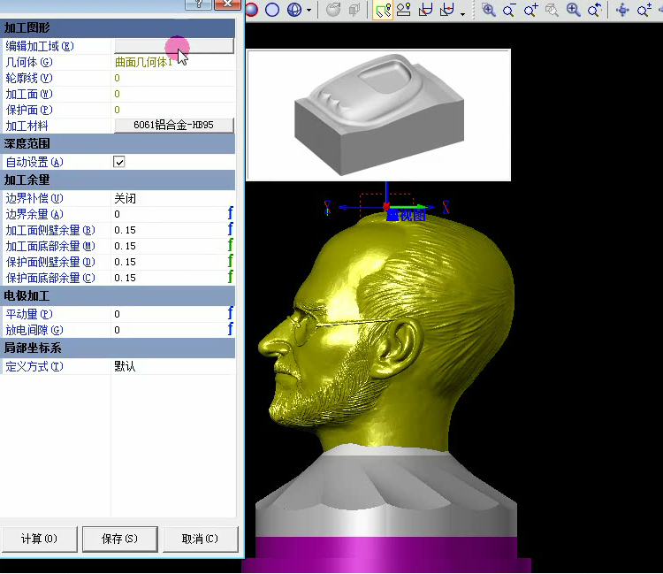Click the 取消(C) button
This screenshot has height=574, width=663.
coord(201,539)
